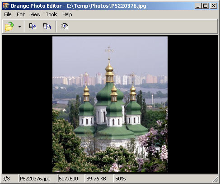Open the File menu
This screenshot has width=220, height=184.
pos(8,14)
